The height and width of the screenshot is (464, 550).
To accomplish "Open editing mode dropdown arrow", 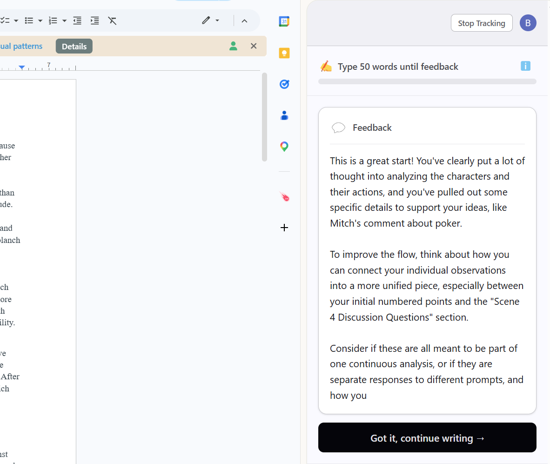I will 217,20.
